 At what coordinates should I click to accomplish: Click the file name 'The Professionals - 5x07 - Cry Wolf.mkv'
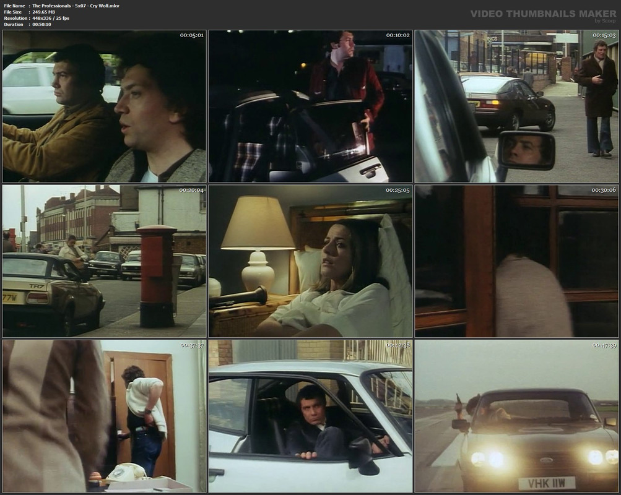coord(76,6)
